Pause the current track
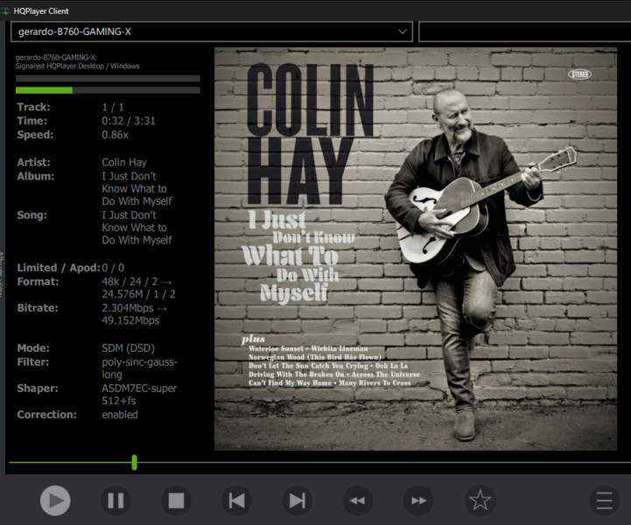The width and height of the screenshot is (631, 525). (x=116, y=500)
